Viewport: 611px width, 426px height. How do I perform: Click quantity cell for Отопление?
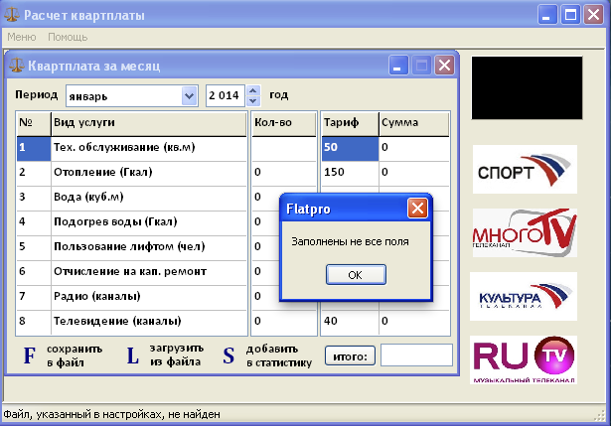point(284,174)
